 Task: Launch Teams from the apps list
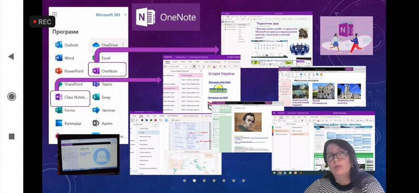tap(102, 84)
